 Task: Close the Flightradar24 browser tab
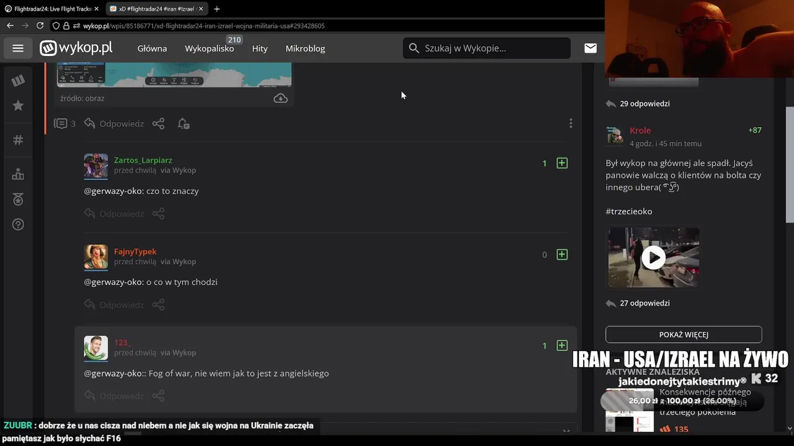(97, 9)
